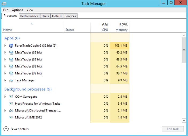The height and width of the screenshot is (136, 188).
Task: Click the 2.1 MB memory value
Action: pyautogui.click(x=122, y=110)
